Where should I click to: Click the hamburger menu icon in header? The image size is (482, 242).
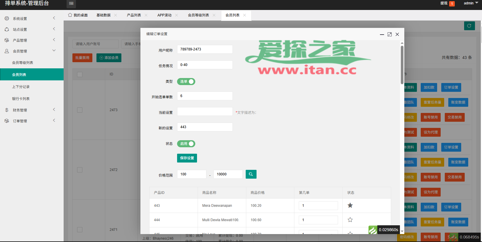pos(71,4)
